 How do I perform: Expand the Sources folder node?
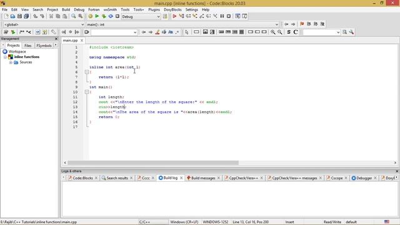(11, 62)
